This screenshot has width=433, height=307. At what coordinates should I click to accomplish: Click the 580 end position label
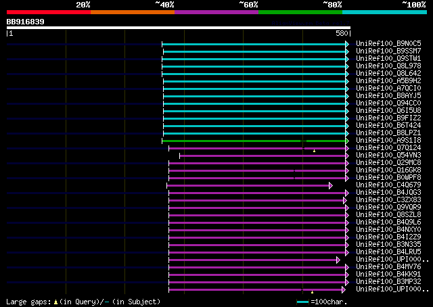point(342,33)
